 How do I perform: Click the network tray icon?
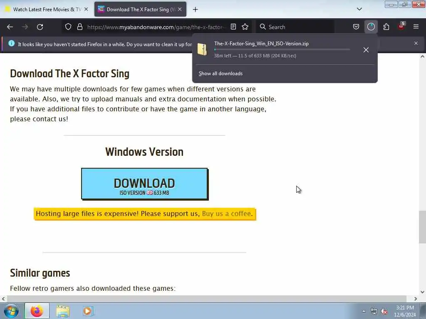pos(374,312)
